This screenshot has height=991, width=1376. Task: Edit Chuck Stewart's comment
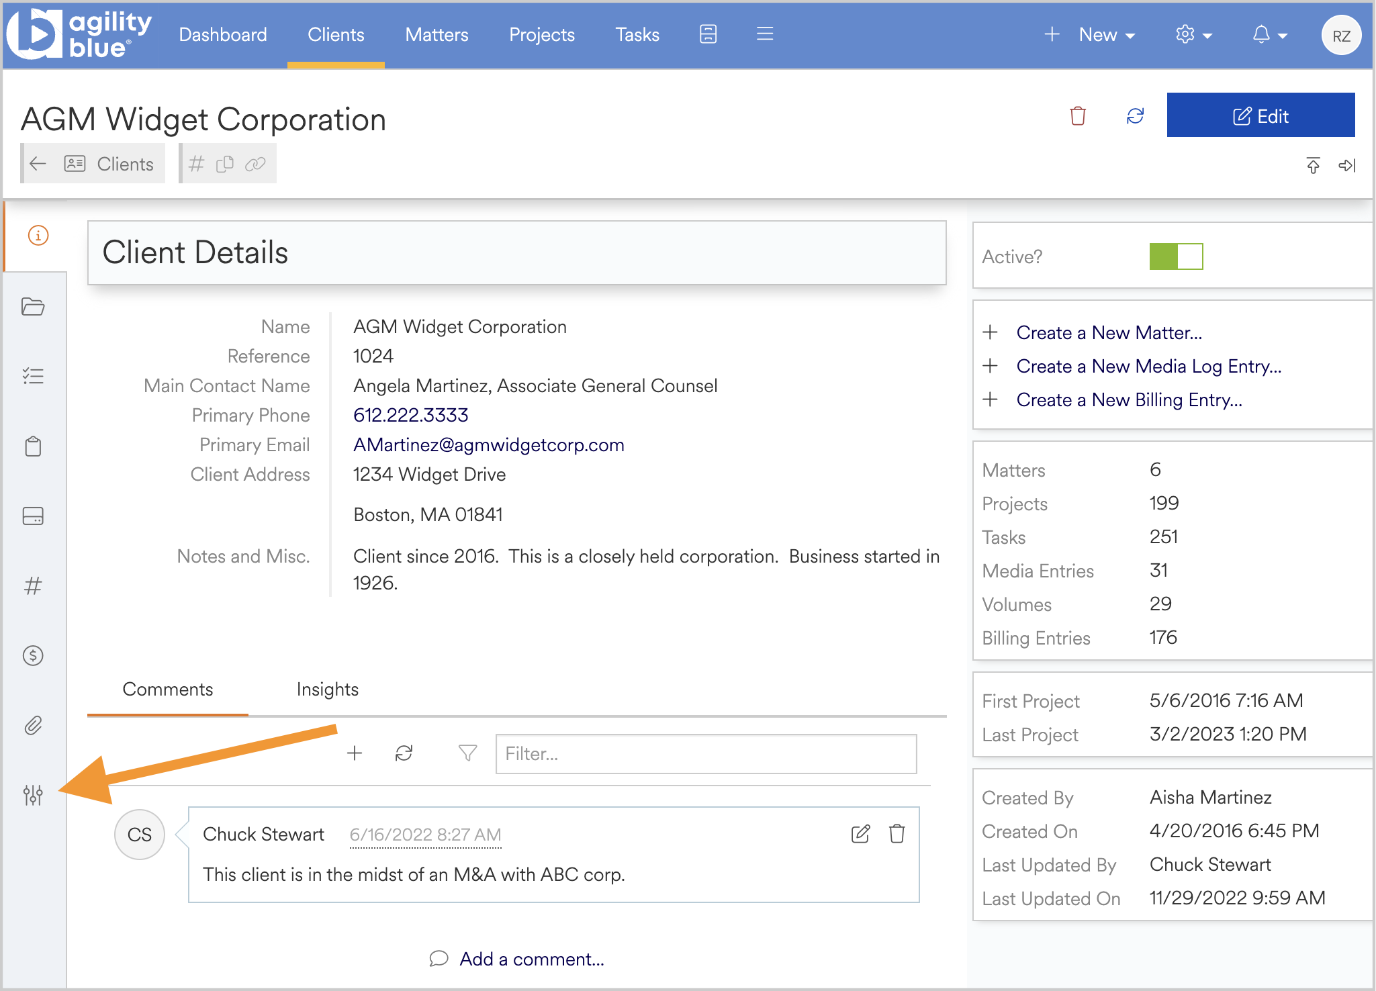860,834
